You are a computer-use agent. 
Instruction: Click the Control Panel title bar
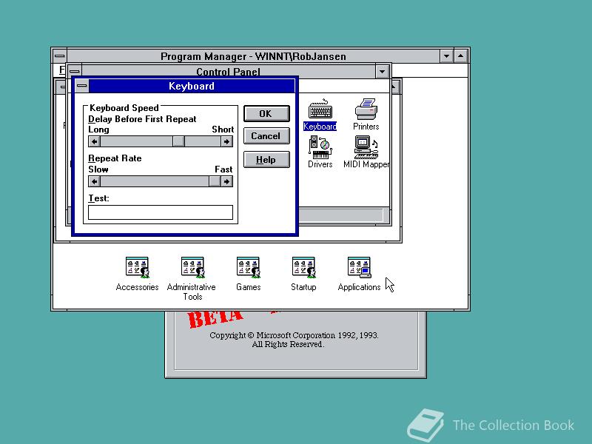pos(229,71)
